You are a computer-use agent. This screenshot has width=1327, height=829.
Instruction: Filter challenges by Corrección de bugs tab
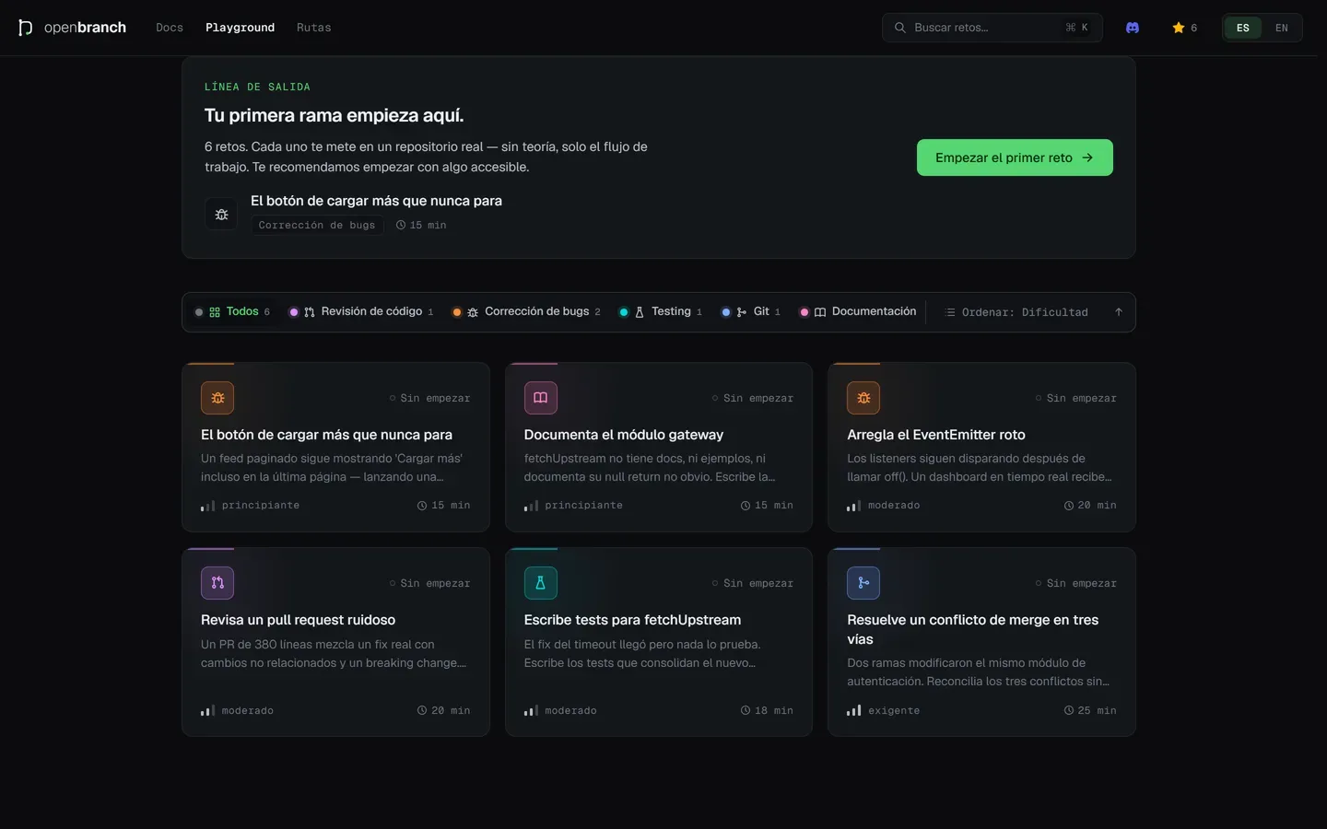point(526,312)
